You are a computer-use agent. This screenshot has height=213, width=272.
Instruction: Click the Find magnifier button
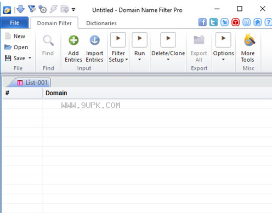pyautogui.click(x=48, y=45)
